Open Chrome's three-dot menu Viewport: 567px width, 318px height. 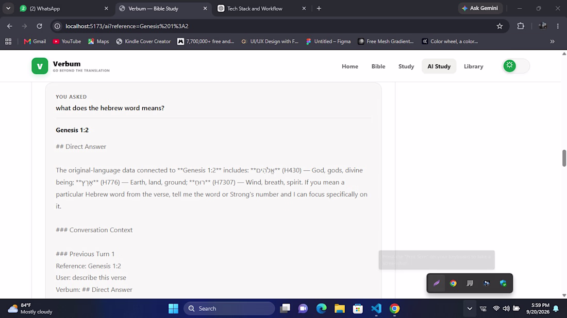click(558, 26)
